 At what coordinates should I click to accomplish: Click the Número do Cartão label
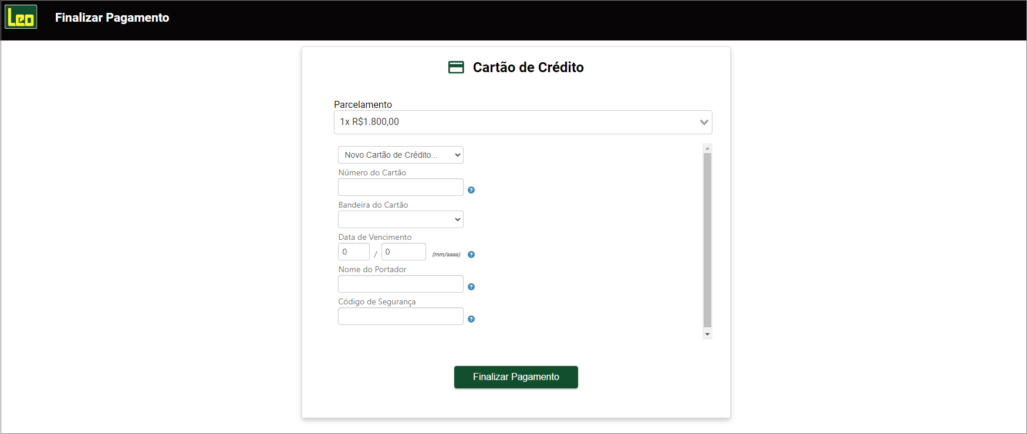click(372, 172)
